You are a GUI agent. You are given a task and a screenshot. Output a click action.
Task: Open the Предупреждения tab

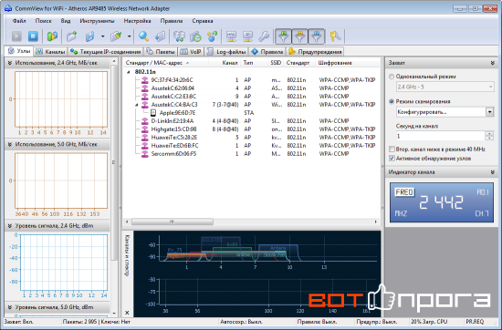[x=315, y=51]
